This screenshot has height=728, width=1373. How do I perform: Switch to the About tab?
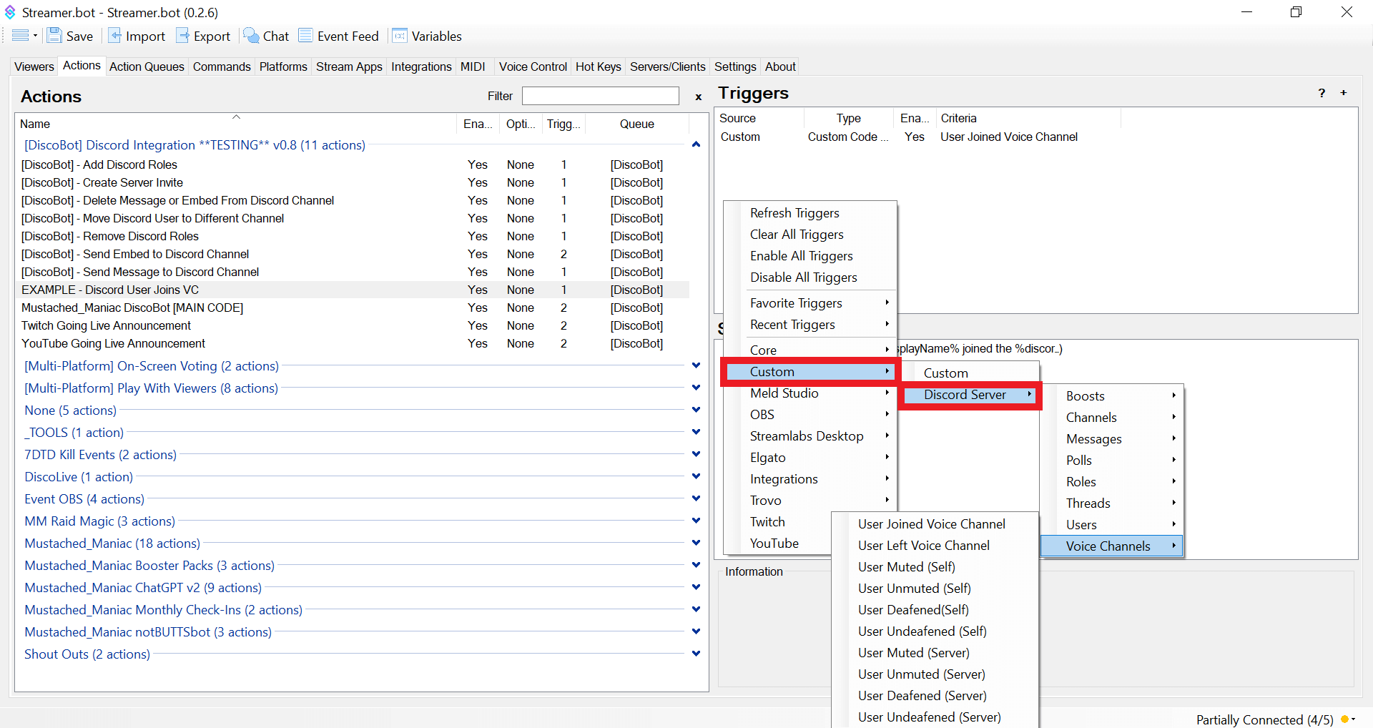(780, 67)
